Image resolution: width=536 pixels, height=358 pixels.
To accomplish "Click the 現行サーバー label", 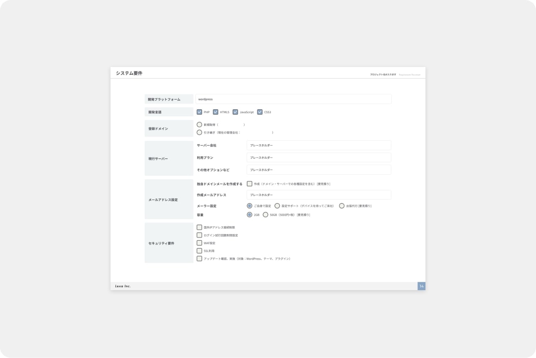I will click(x=158, y=159).
